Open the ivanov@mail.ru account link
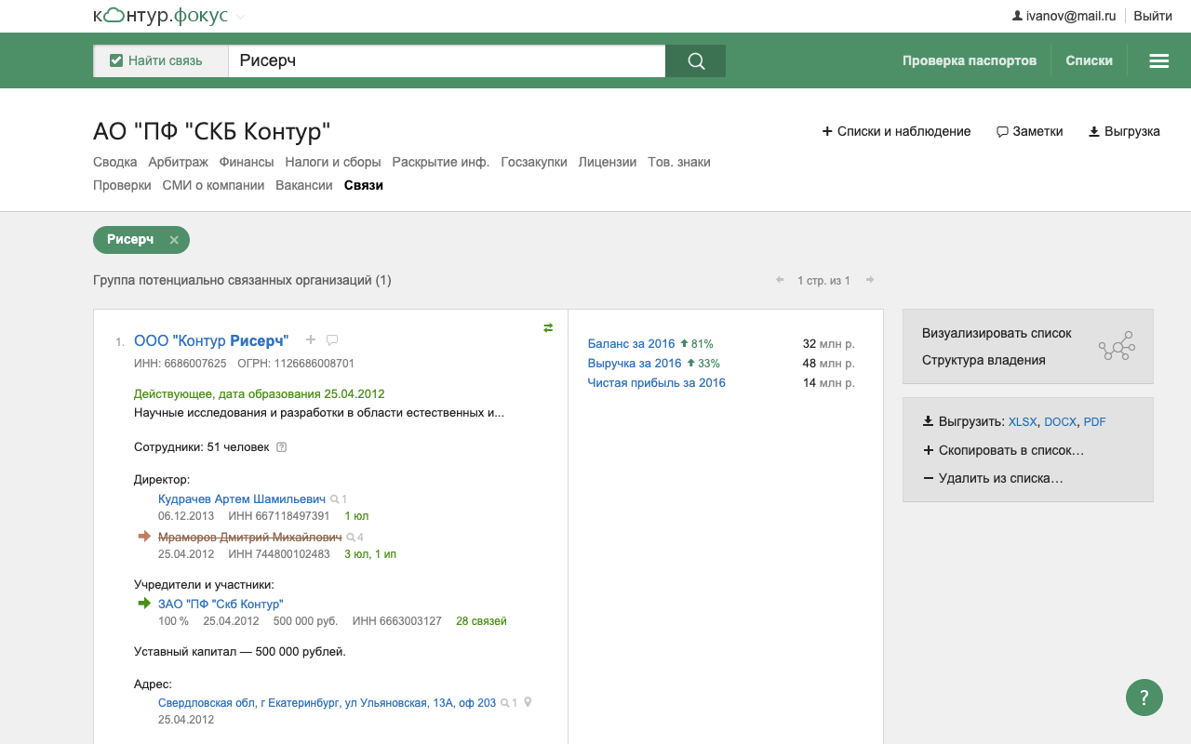1191x744 pixels. tap(1064, 16)
